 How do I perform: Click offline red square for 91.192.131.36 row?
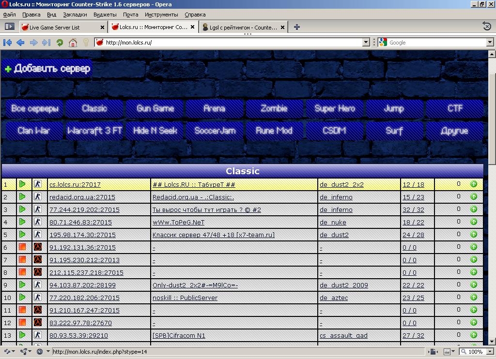click(x=22, y=247)
